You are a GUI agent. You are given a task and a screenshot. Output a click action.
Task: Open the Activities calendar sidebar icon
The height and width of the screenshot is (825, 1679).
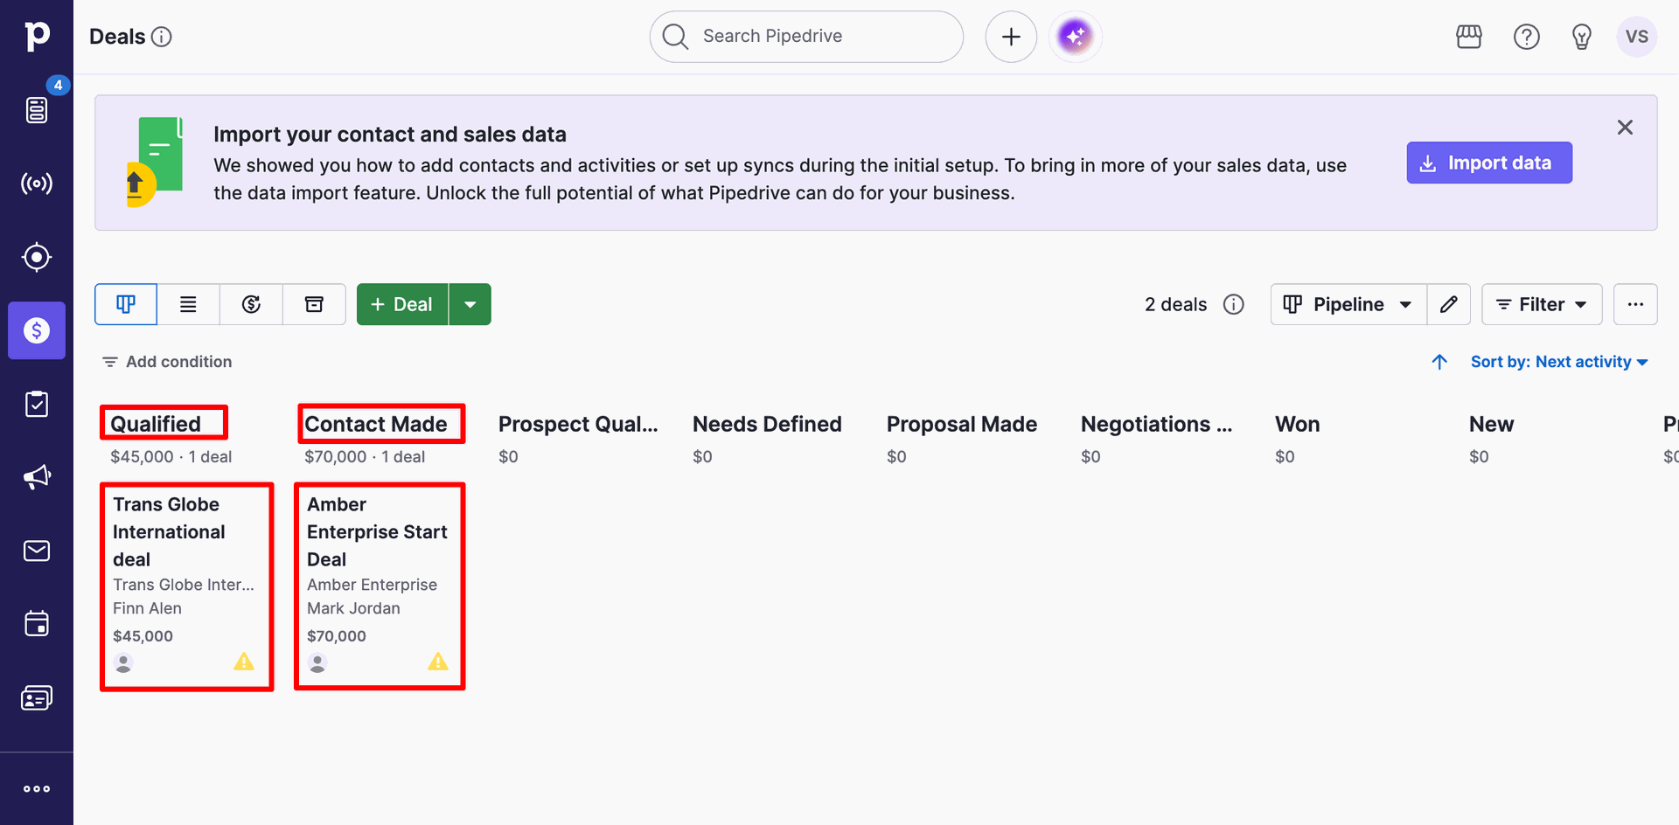coord(37,624)
